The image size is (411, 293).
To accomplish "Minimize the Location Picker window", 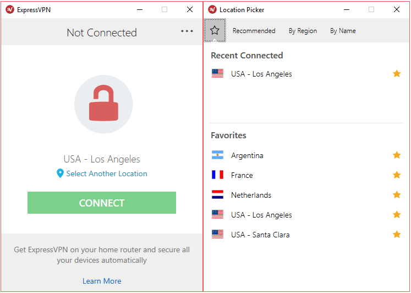I will [347, 9].
